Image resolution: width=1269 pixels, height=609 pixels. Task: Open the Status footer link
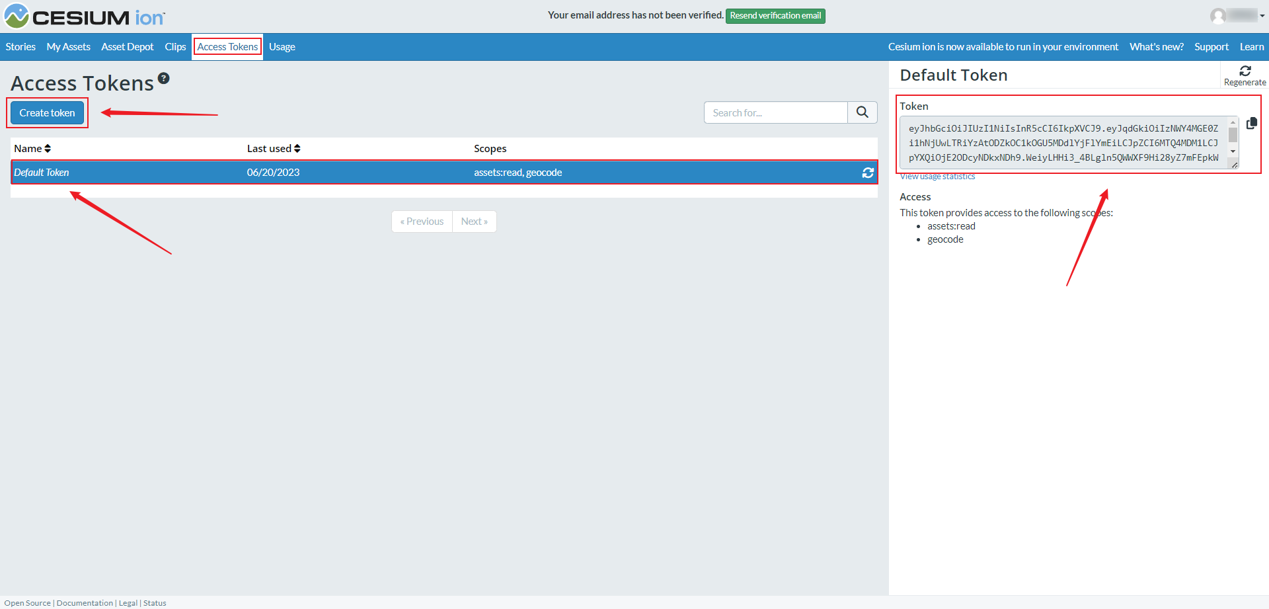point(155,603)
